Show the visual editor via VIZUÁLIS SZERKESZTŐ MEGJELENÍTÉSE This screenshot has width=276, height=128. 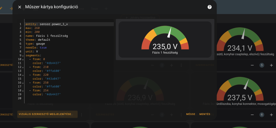[47, 114]
